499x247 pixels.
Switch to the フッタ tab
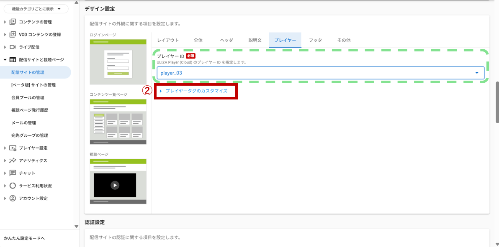[x=315, y=40]
